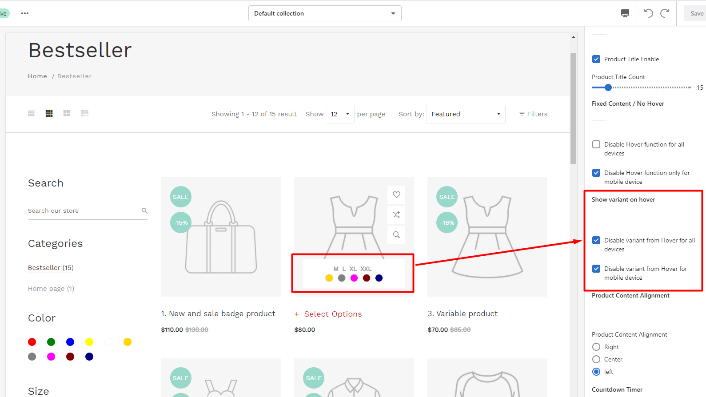Click the handbag product image
The image size is (706, 397).
click(x=221, y=237)
